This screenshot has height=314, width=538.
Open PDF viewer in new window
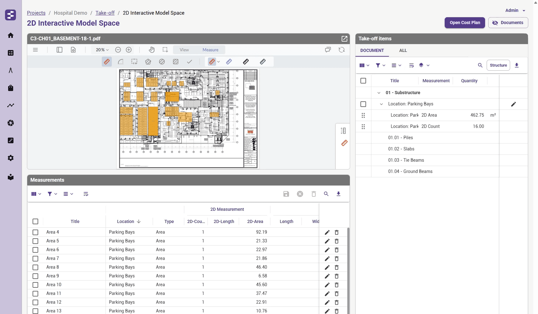(344, 38)
